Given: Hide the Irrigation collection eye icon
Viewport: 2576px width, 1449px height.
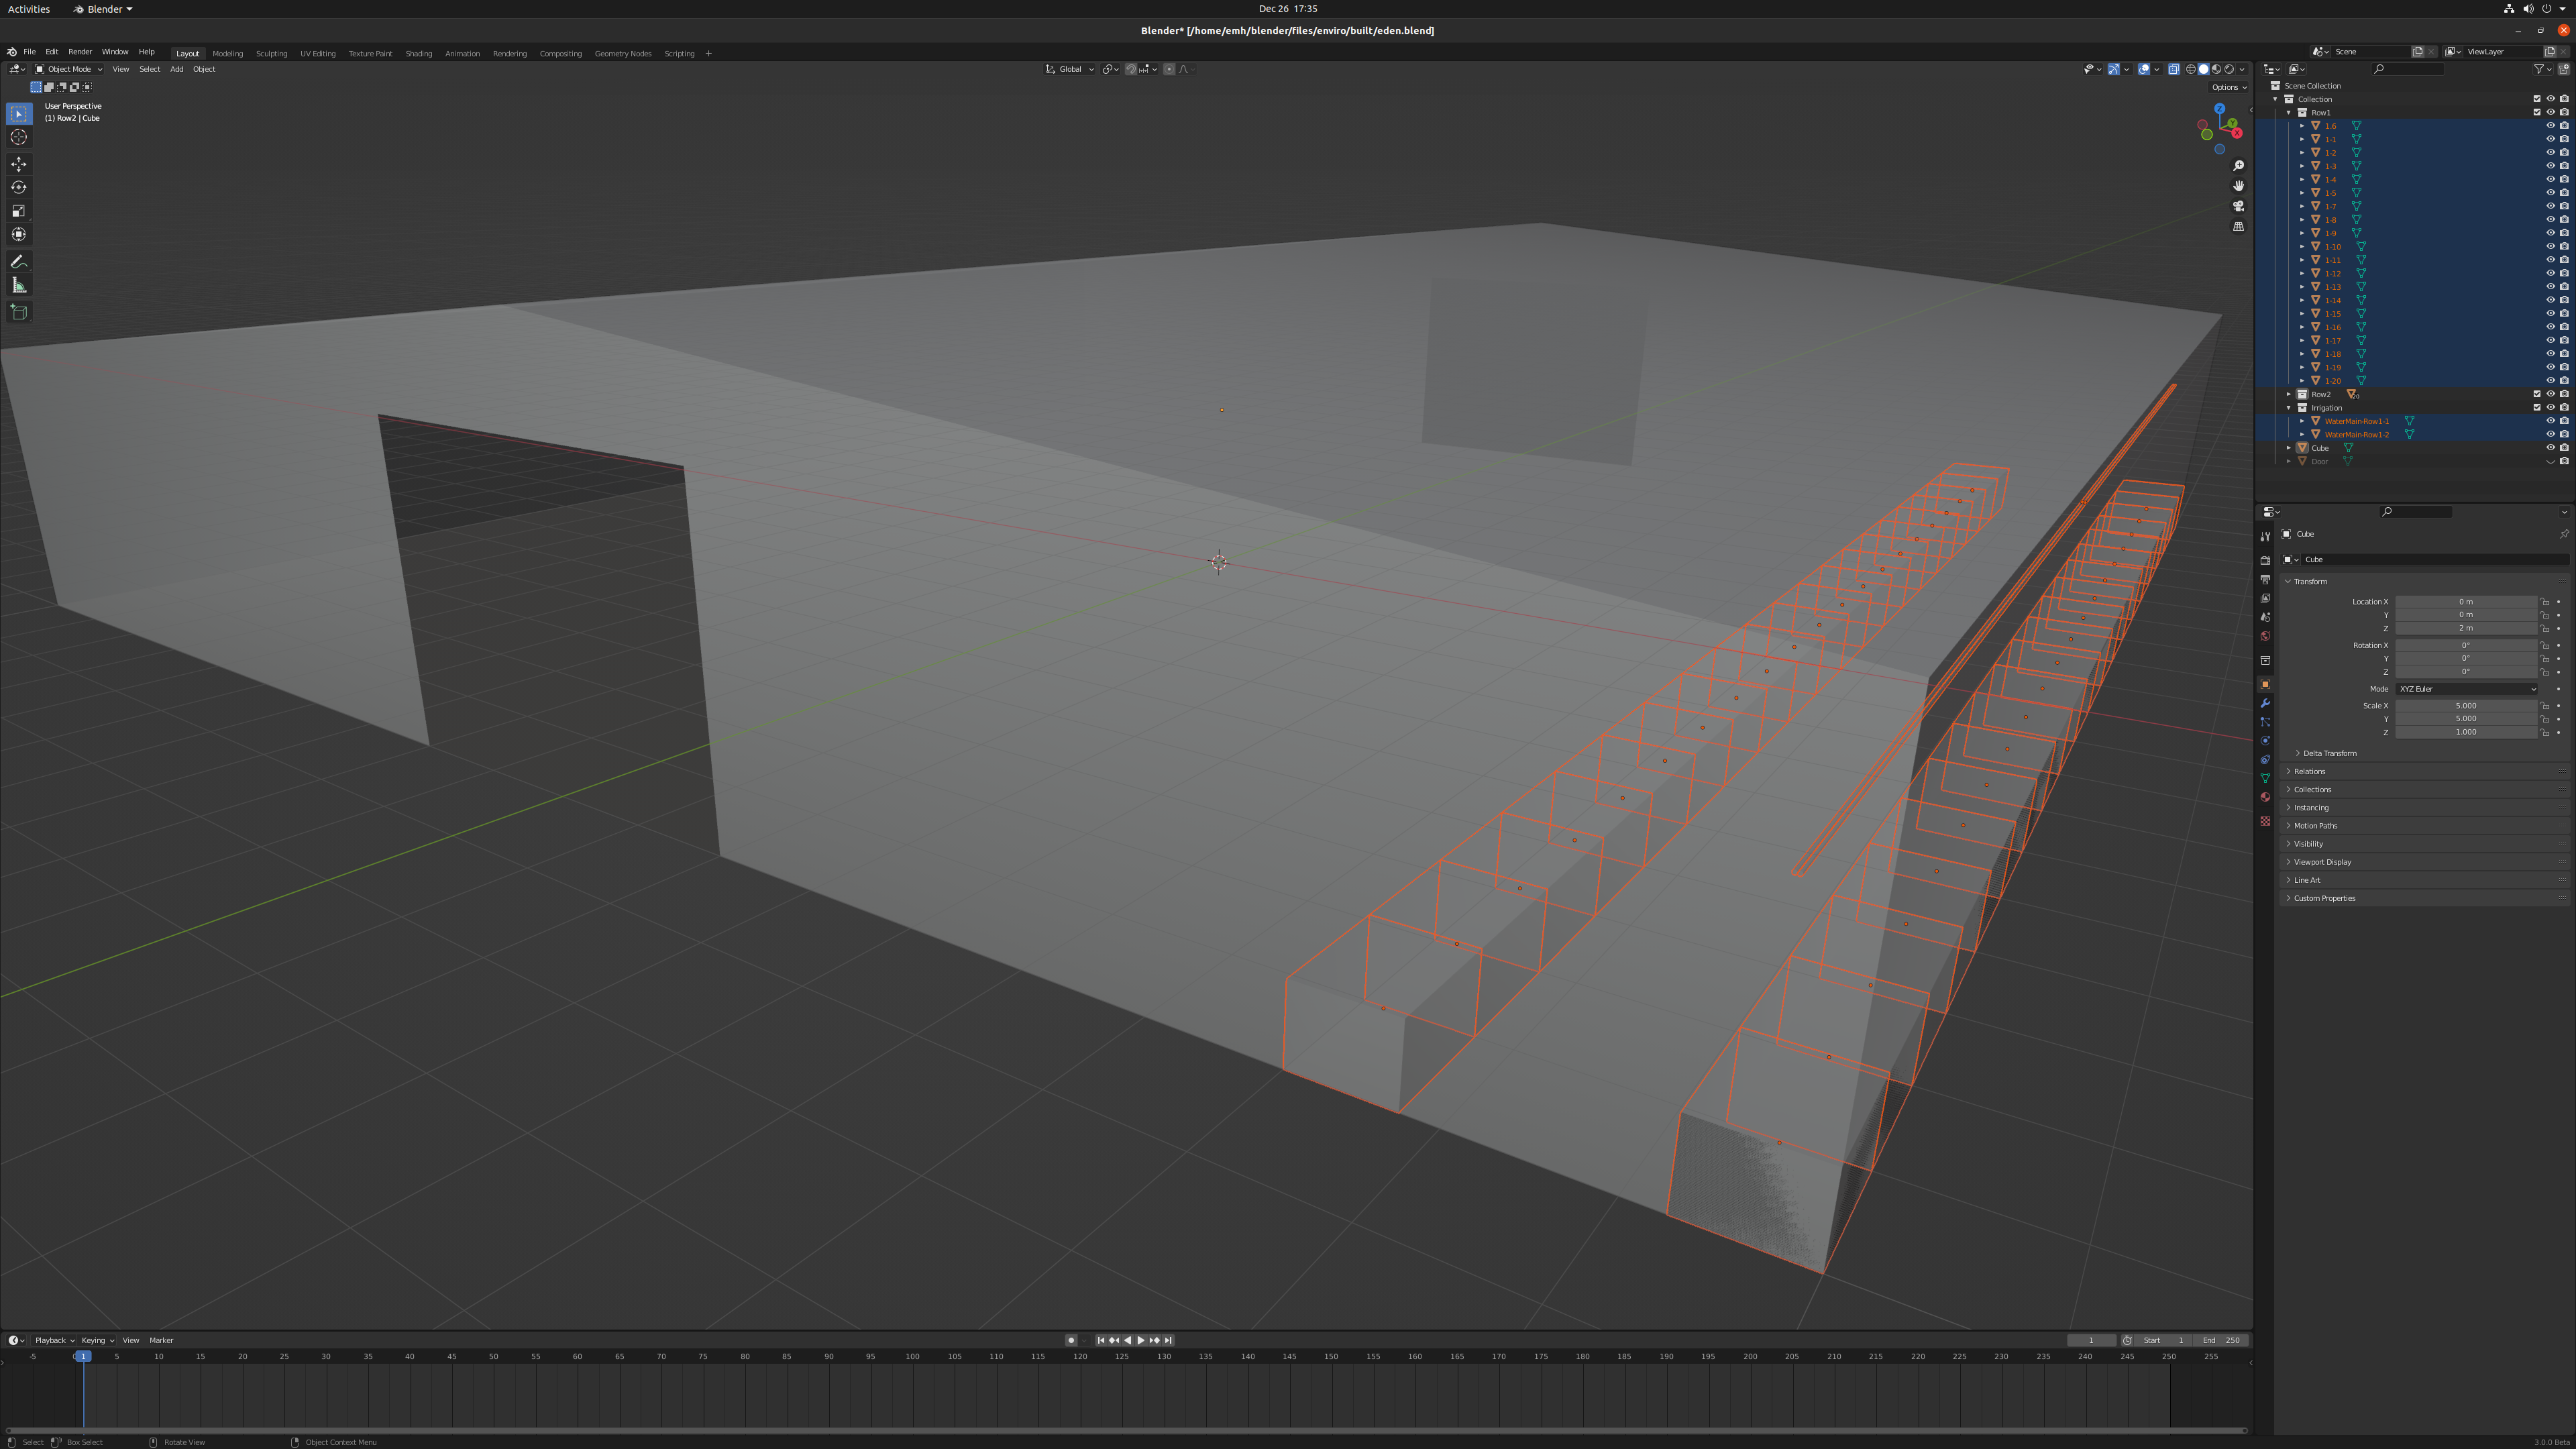Looking at the screenshot, I should [x=2550, y=408].
